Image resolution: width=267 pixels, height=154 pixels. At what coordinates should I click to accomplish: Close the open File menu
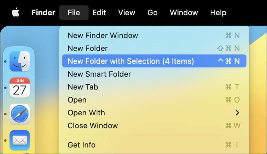tap(74, 13)
